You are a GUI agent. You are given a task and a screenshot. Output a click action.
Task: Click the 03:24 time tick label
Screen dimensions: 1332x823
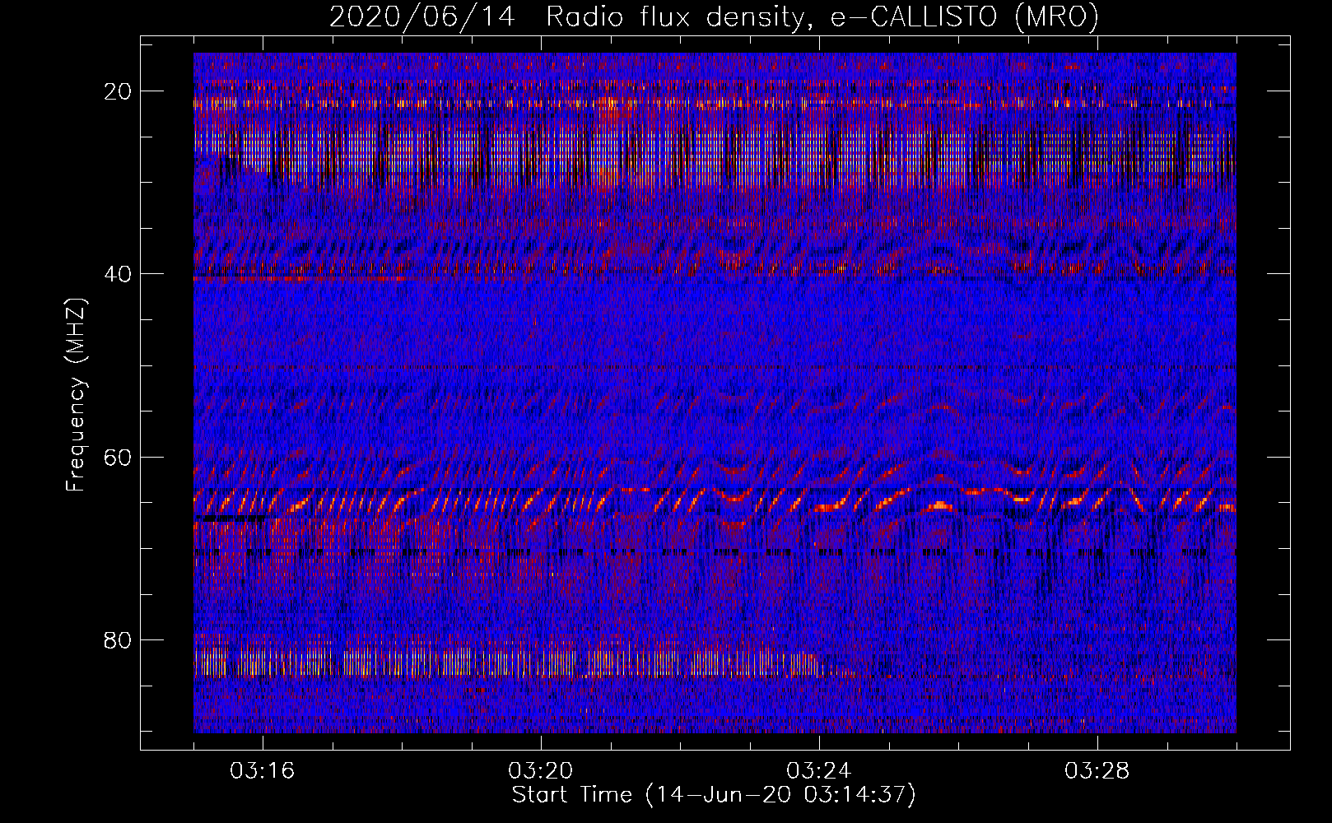click(819, 770)
